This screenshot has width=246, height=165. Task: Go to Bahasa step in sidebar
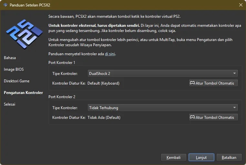pos(10,58)
